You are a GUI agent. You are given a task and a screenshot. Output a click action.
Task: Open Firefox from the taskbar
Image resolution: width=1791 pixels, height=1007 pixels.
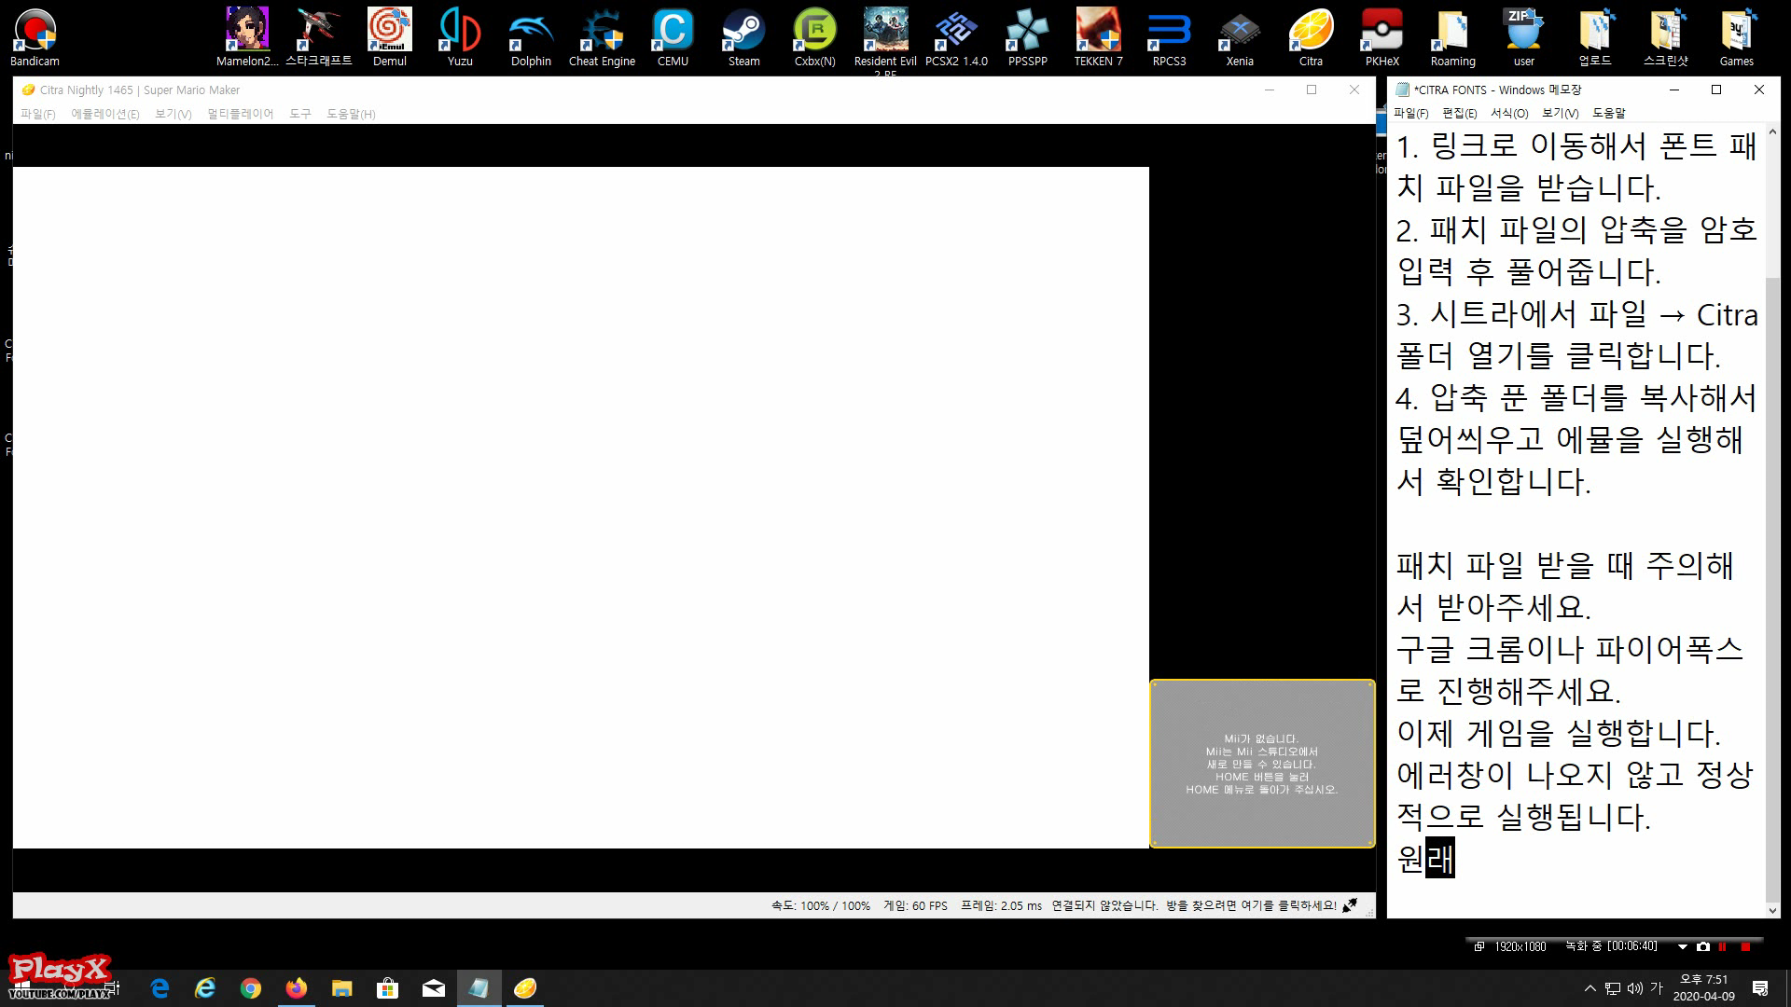pyautogui.click(x=297, y=988)
